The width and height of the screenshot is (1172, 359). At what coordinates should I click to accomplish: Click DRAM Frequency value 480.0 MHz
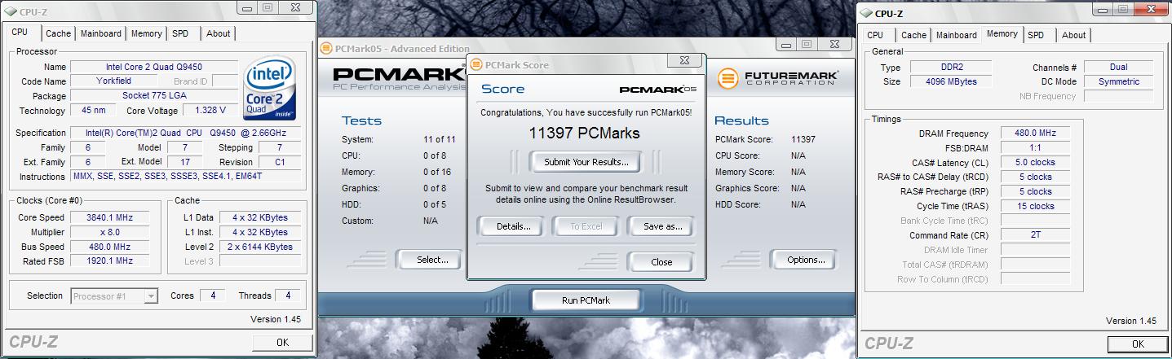pyautogui.click(x=1035, y=133)
